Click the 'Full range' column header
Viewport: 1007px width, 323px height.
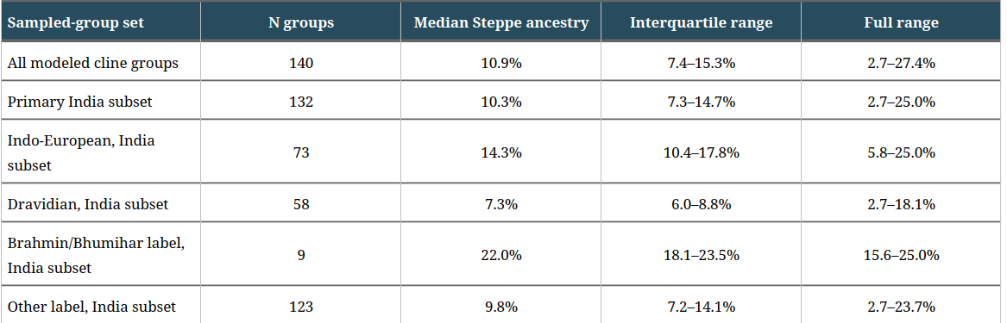coord(901,23)
